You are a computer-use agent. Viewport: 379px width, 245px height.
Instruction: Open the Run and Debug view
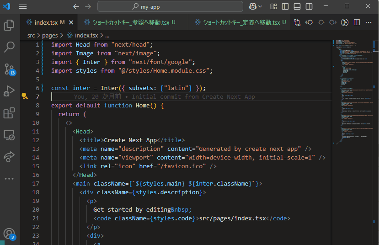(9, 91)
